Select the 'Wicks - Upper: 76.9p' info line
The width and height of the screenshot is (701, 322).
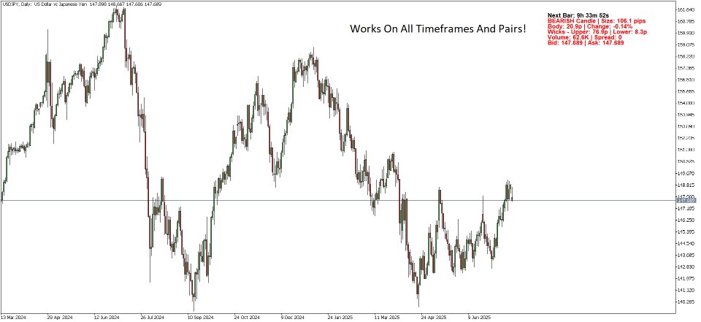pyautogui.click(x=597, y=32)
